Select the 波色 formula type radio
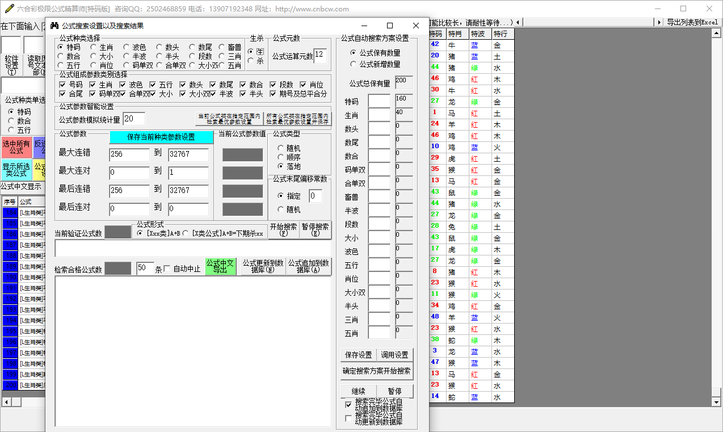This screenshot has height=432, width=723. [127, 48]
